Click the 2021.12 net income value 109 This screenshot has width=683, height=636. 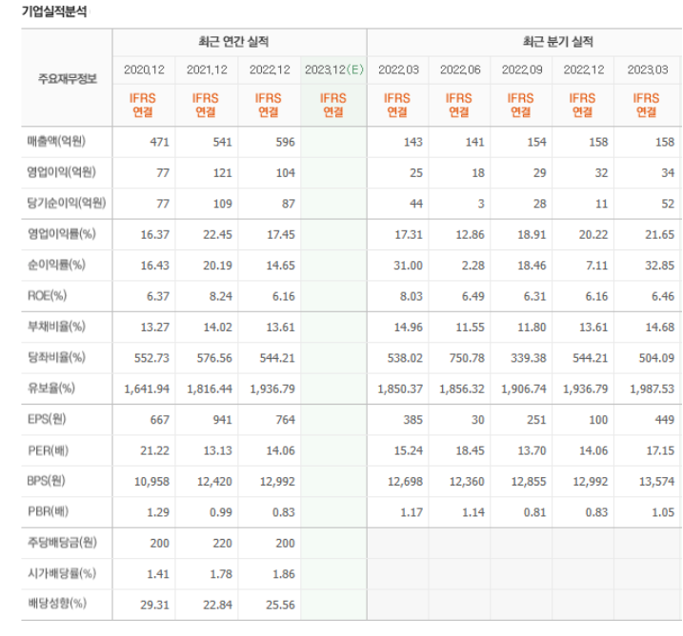(222, 204)
